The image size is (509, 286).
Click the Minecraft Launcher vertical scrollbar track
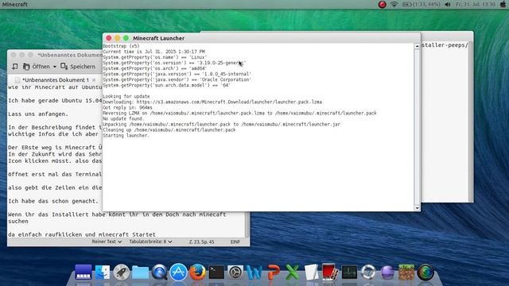pyautogui.click(x=417, y=127)
